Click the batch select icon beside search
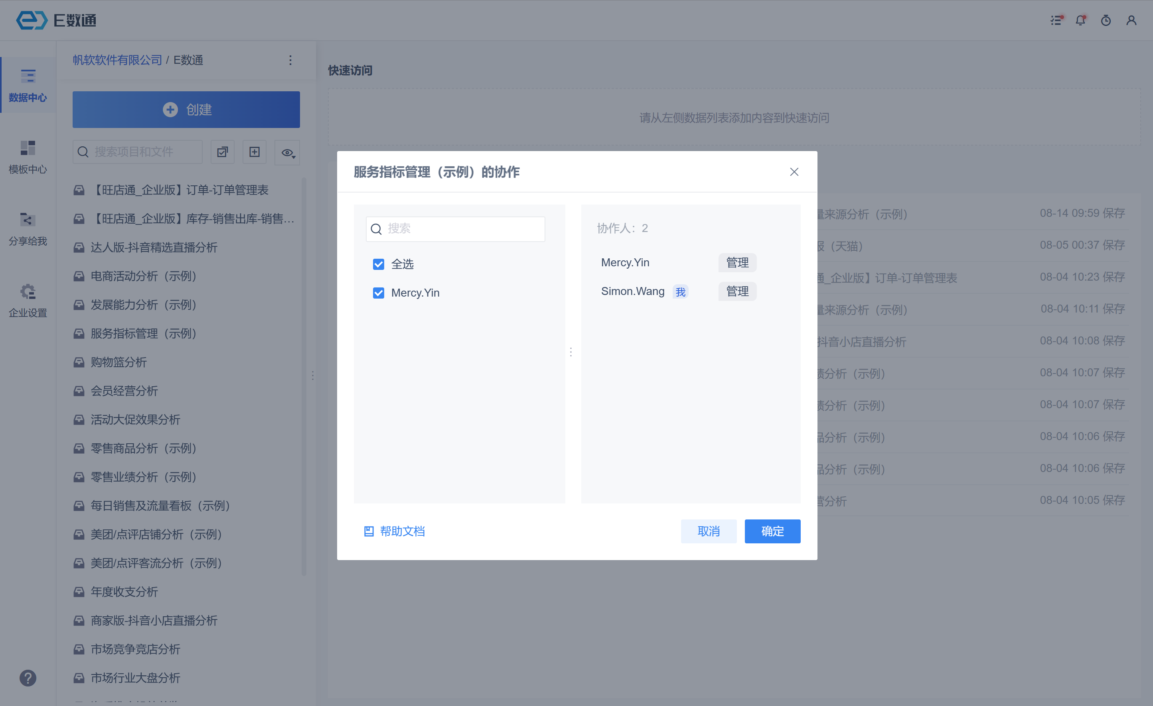1153x706 pixels. point(222,152)
